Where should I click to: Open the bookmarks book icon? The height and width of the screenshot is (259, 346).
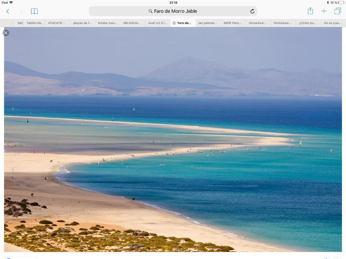[34, 11]
